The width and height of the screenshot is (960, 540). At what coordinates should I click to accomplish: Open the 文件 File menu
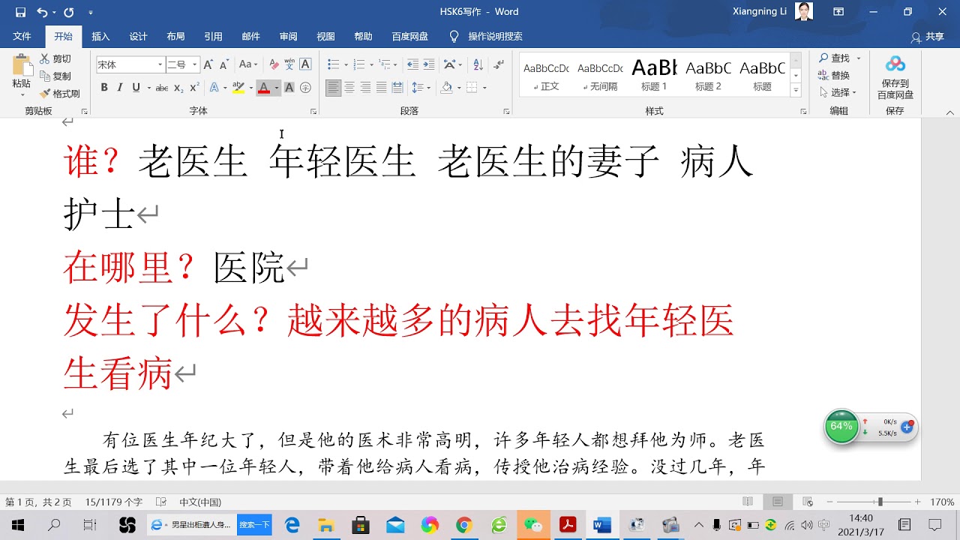point(22,36)
